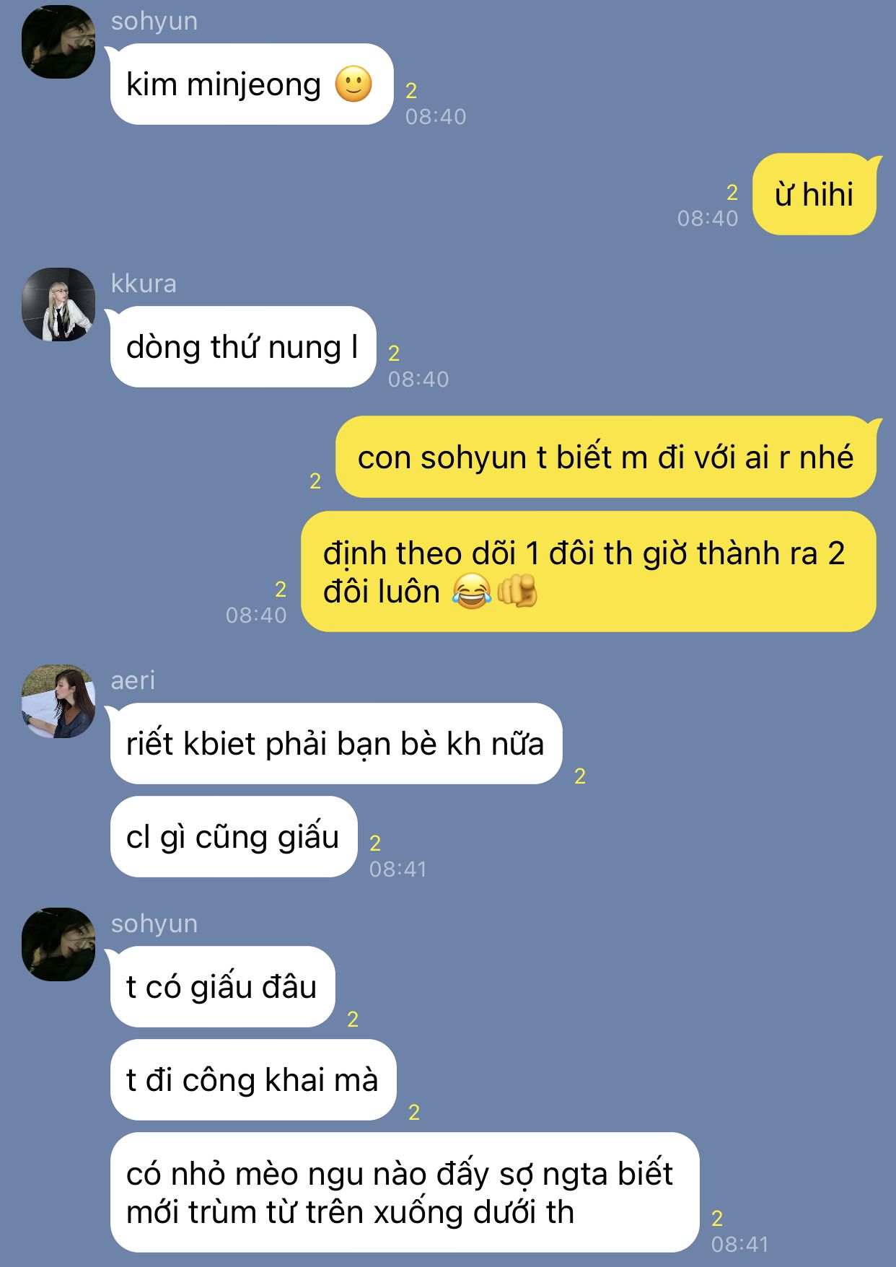Tap the aeri sender name label
This screenshot has width=896, height=1267.
pyautogui.click(x=133, y=680)
